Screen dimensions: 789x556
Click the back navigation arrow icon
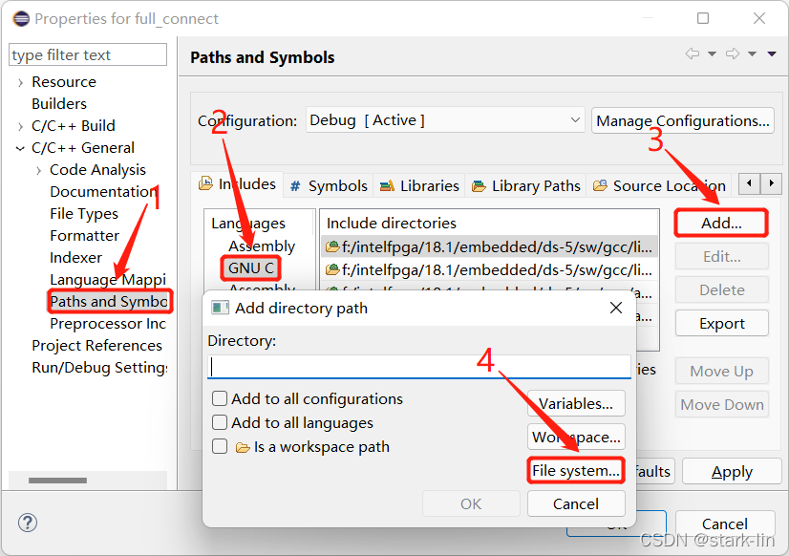693,53
